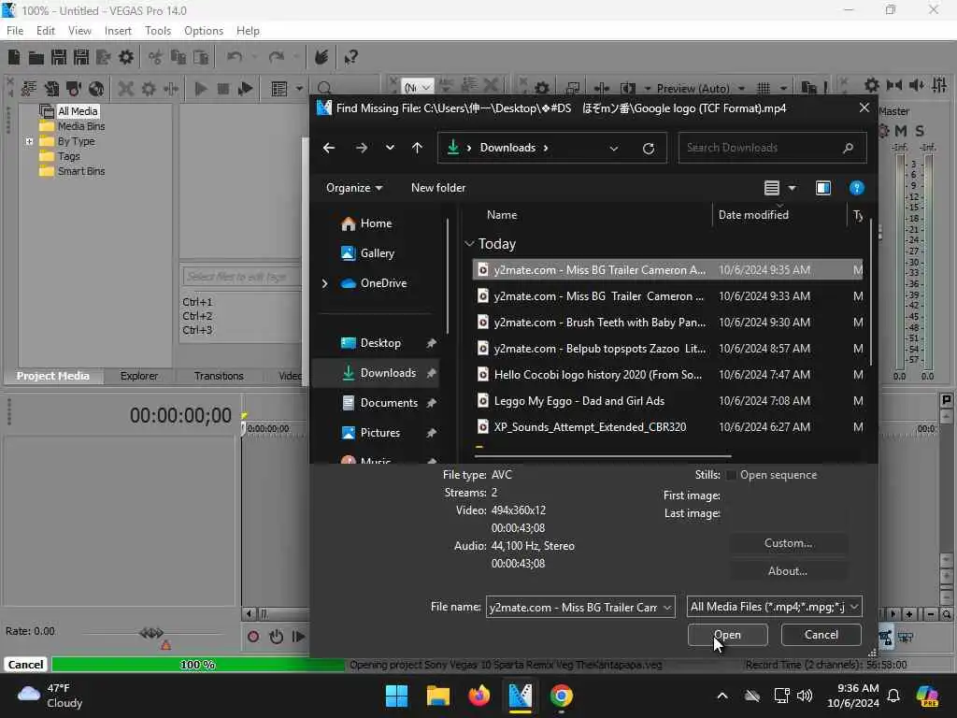Screen dimensions: 957x718
Task: Click the interactive tutorials hand icon
Action: [321, 57]
